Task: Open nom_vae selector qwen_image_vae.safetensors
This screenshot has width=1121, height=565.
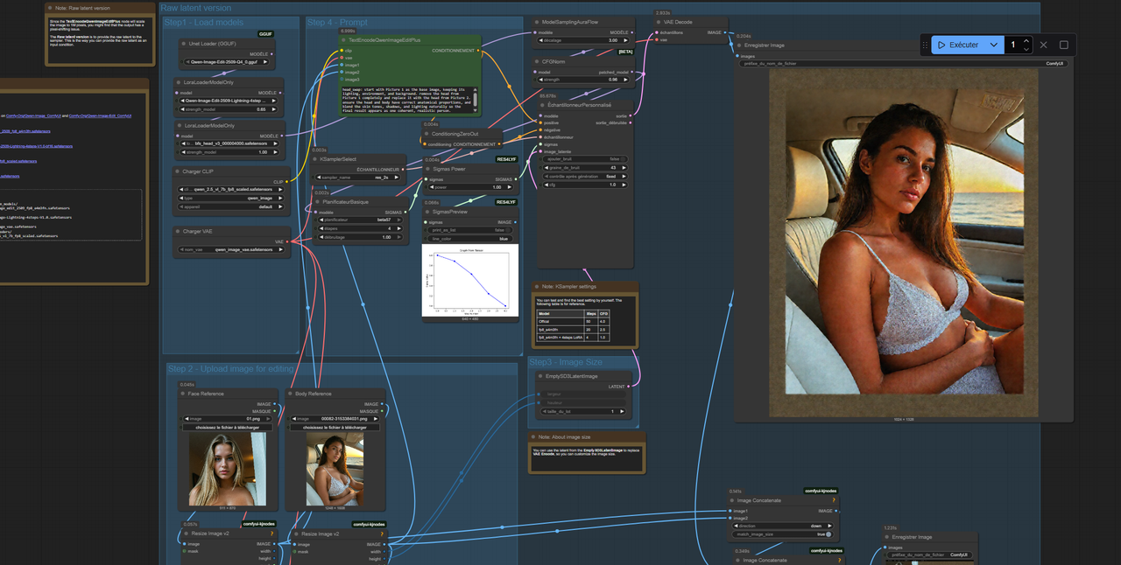Action: pos(230,249)
